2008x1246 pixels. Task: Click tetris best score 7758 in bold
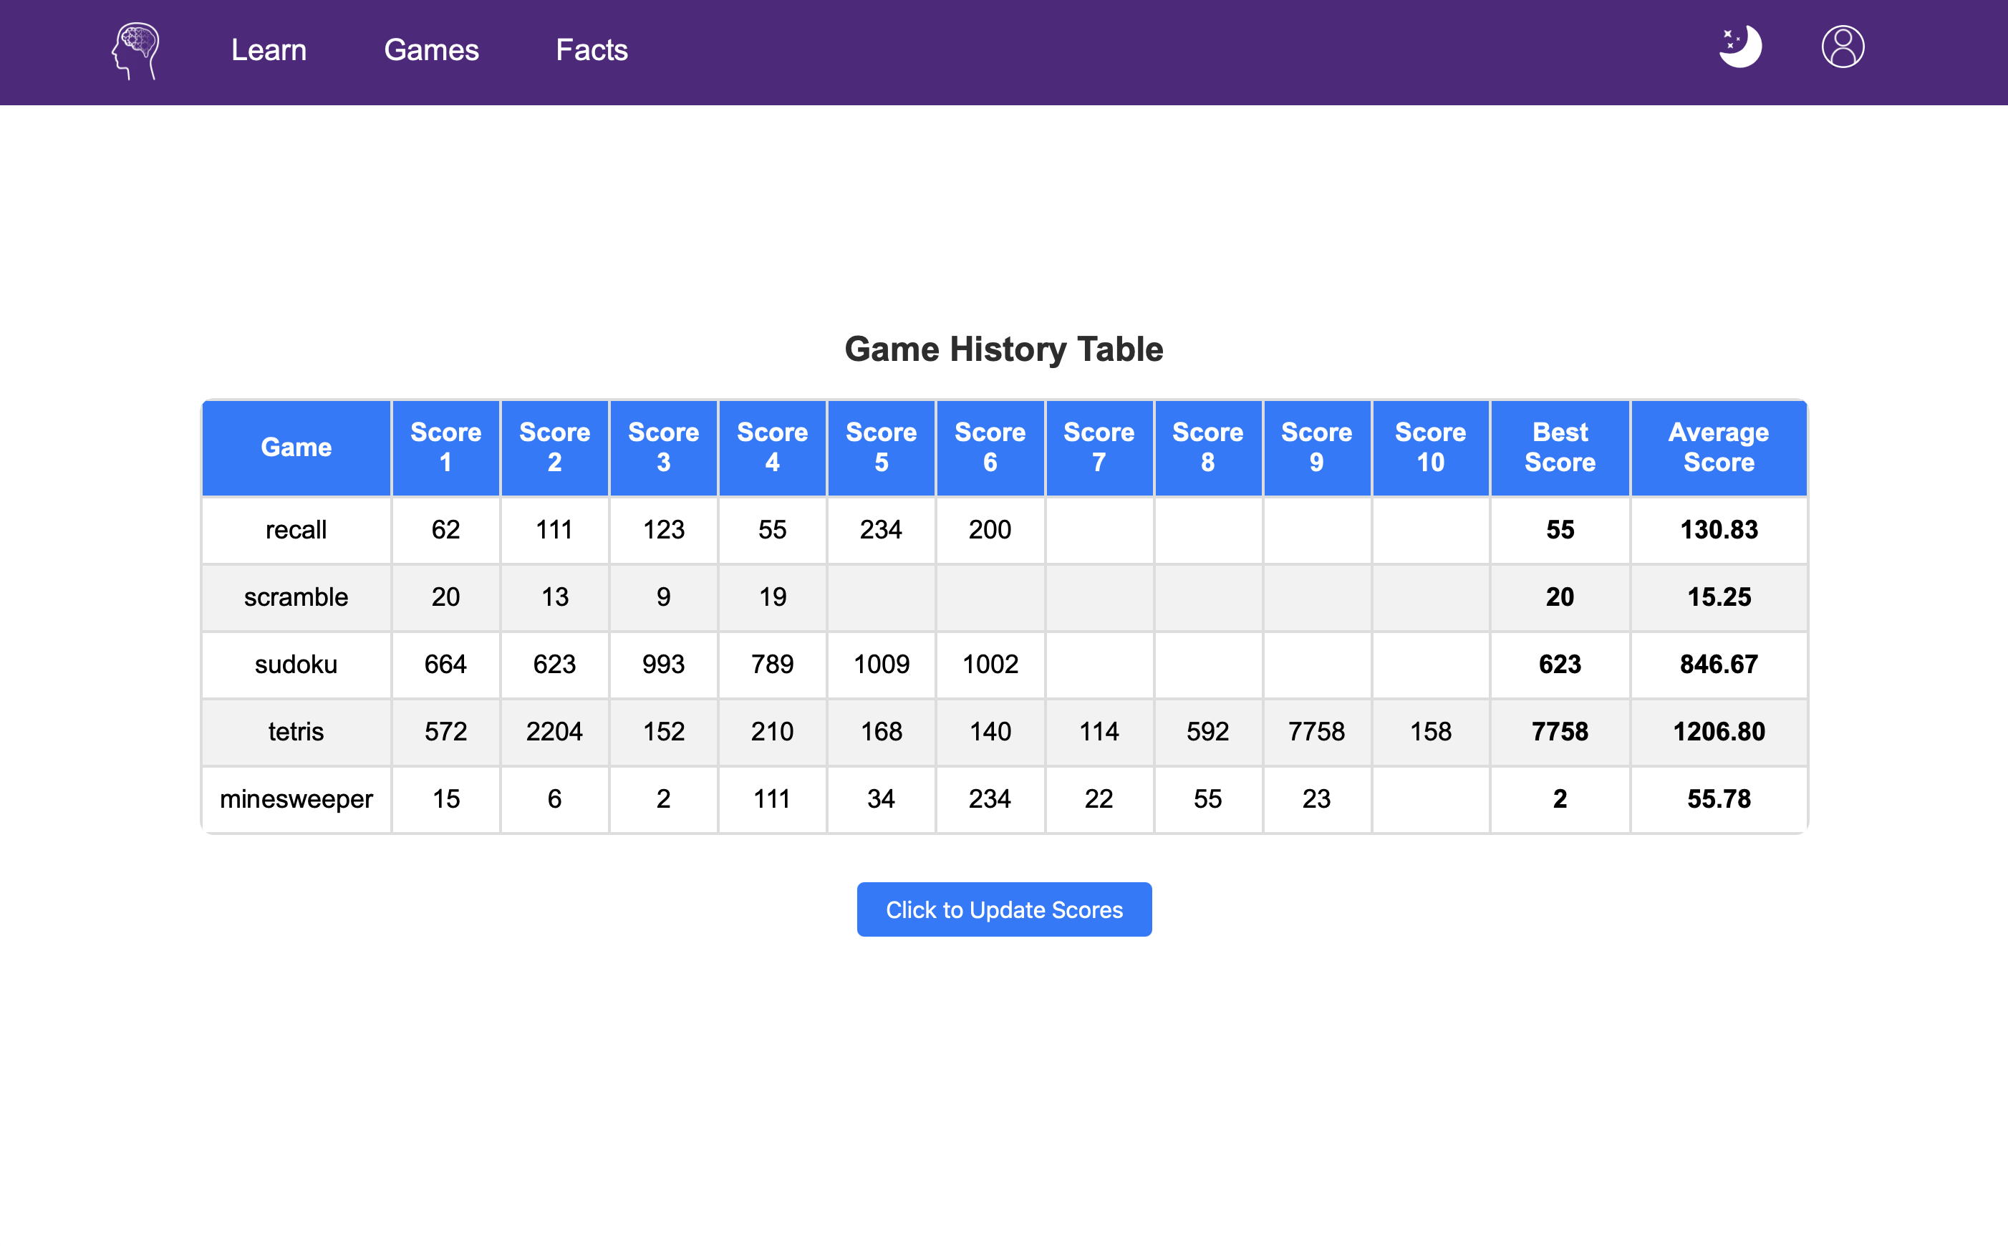click(x=1559, y=732)
